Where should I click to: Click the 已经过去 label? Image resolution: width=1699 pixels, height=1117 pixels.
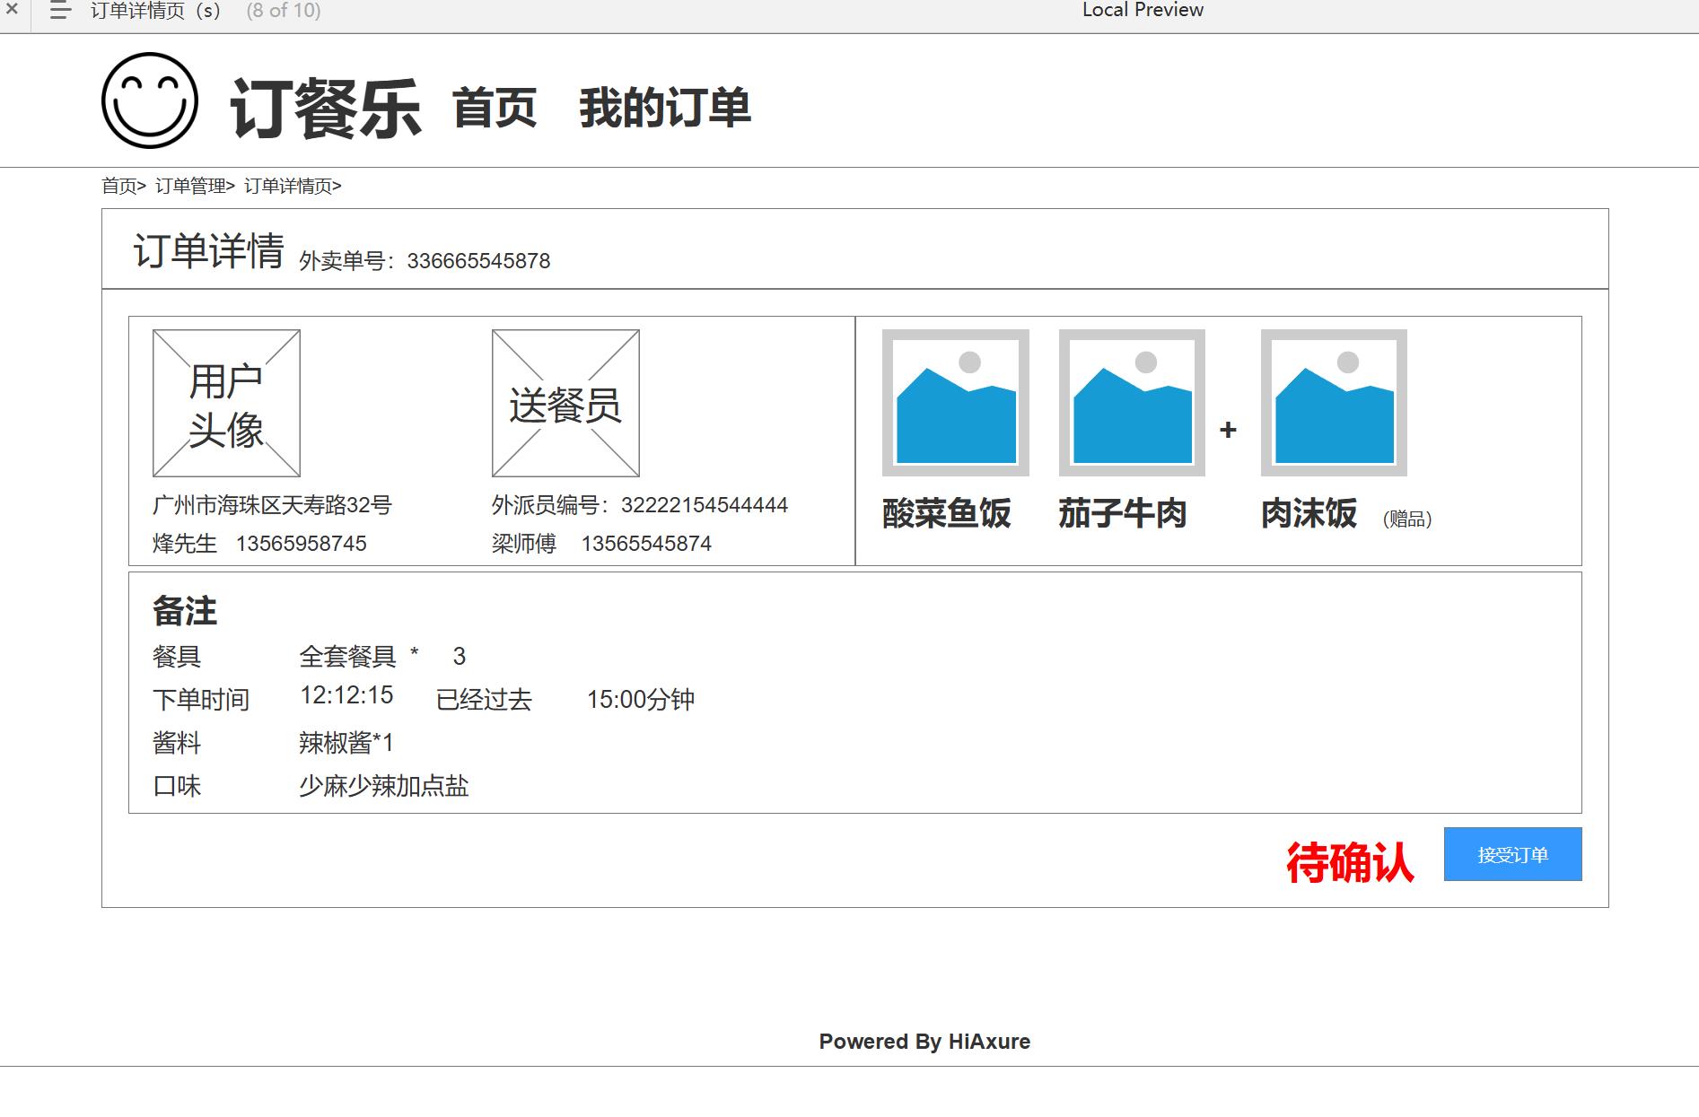point(485,700)
